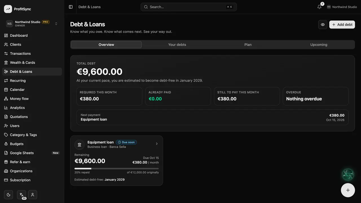Focus the Search field
Screen dimensions: 361x203
(189, 7)
